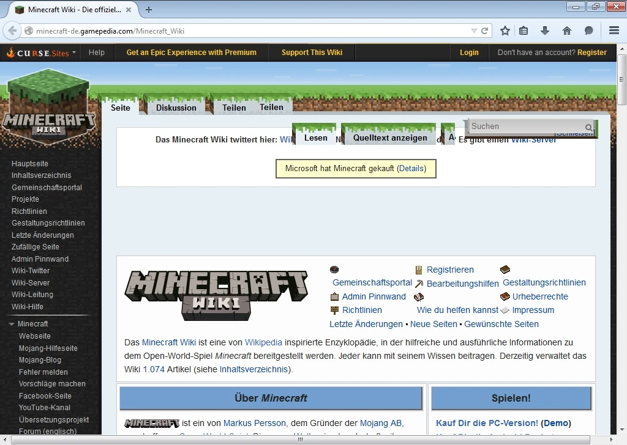Open the Help menu in Curse bar
Viewport: 627px width, 445px height.
click(x=96, y=53)
